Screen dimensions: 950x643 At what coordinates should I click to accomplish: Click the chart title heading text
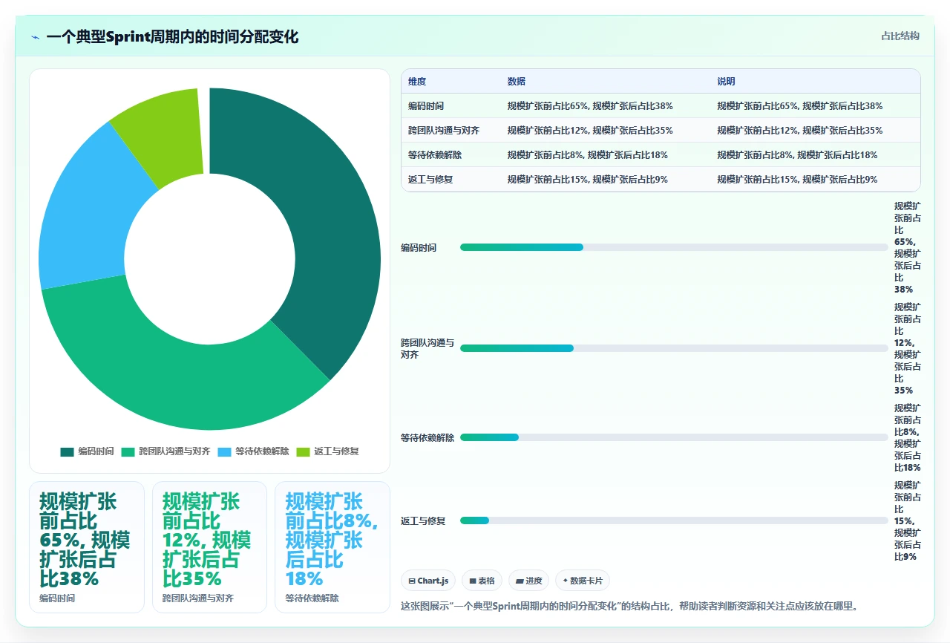[x=172, y=36]
